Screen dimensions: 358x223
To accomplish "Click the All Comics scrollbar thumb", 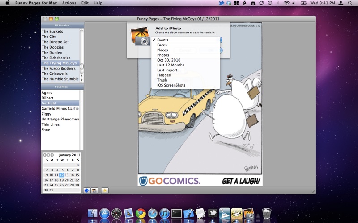I will 81,66.
